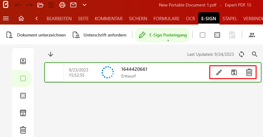Expand the quick access toolbar dropdown arrow

tap(84, 5)
